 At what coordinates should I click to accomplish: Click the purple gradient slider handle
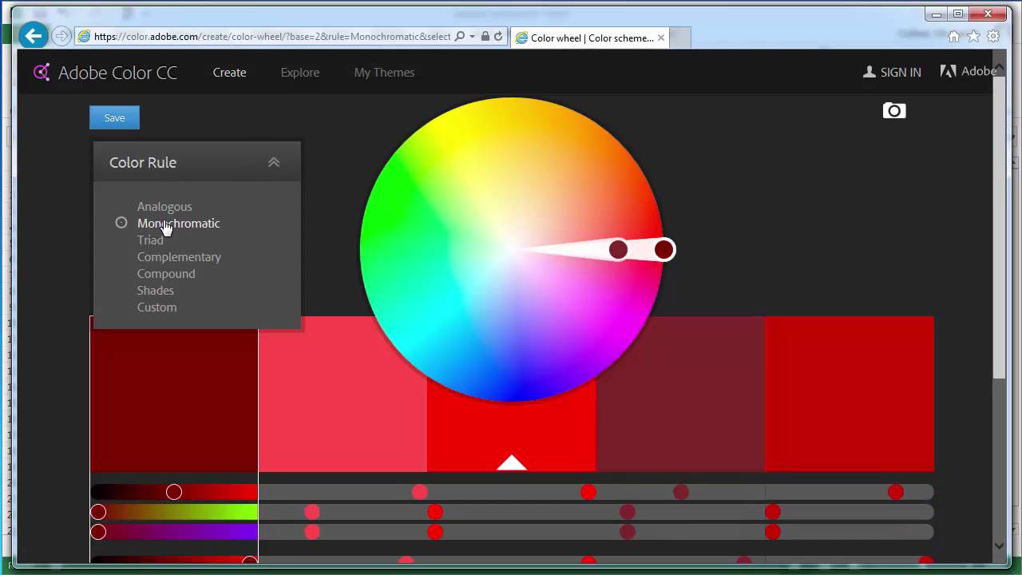coord(98,532)
